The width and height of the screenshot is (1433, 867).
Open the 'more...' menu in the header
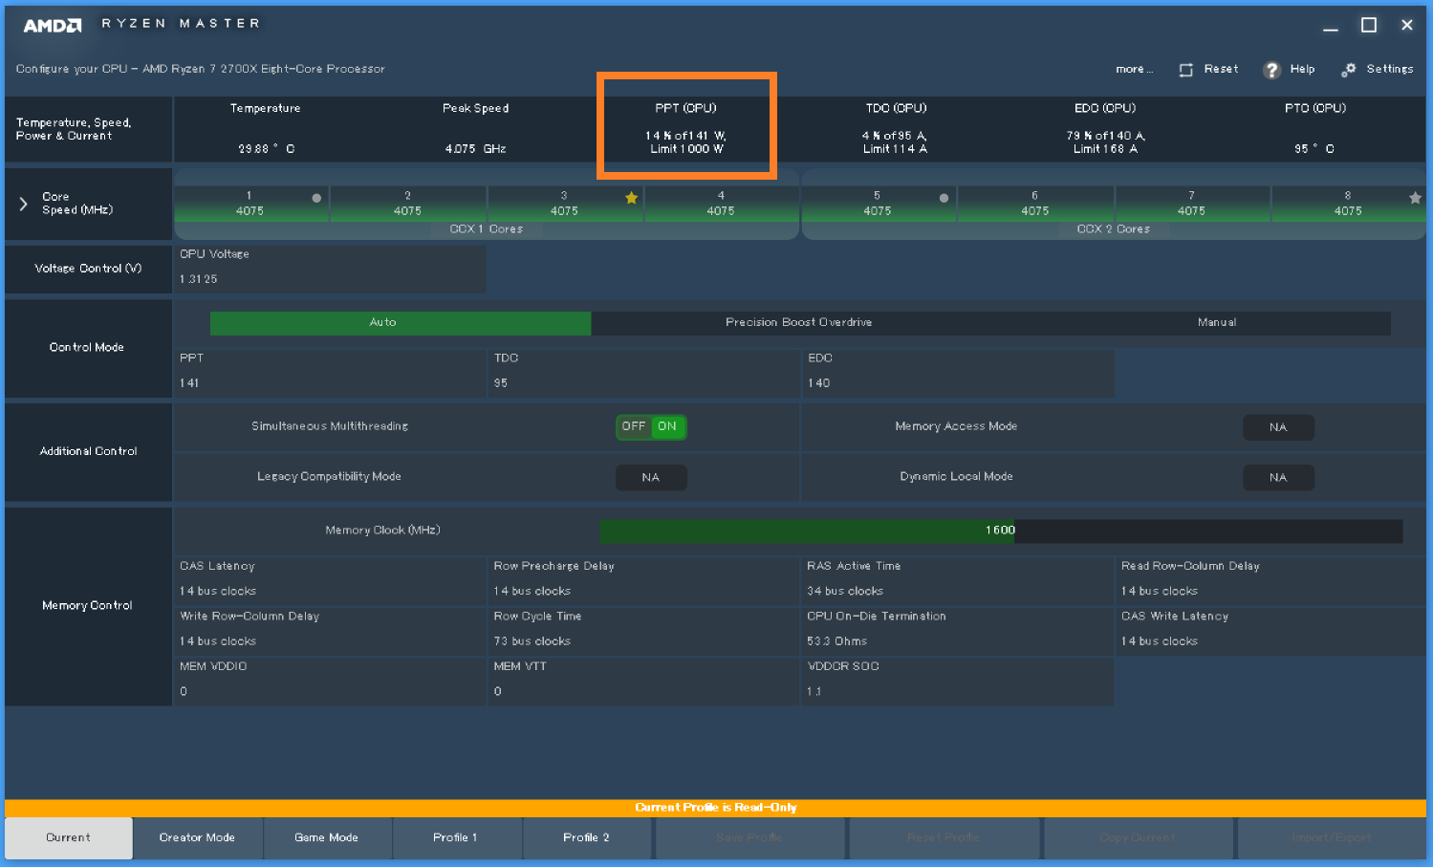(x=1134, y=70)
